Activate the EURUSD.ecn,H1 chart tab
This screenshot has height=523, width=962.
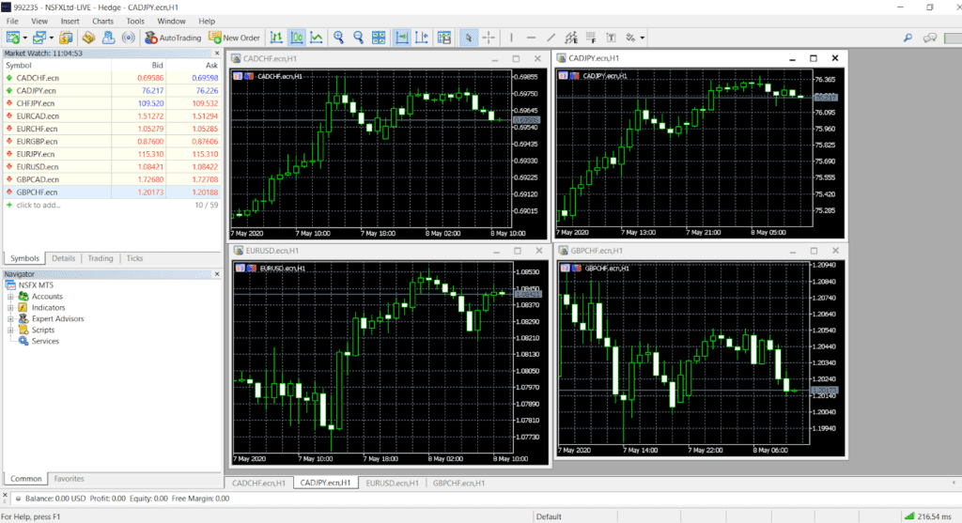(392, 484)
